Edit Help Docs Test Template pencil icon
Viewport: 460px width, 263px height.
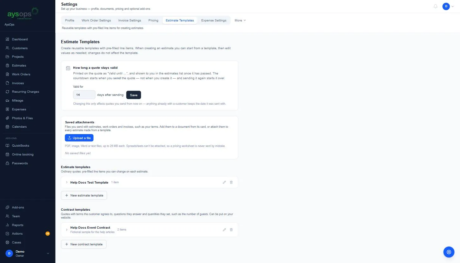(x=224, y=182)
